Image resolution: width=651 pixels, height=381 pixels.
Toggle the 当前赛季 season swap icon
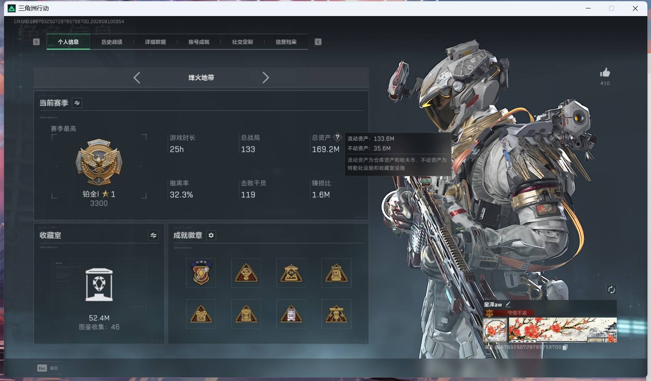[x=77, y=103]
